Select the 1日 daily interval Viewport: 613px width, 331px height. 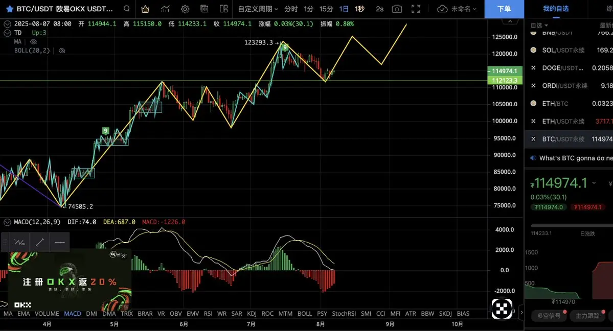[344, 9]
